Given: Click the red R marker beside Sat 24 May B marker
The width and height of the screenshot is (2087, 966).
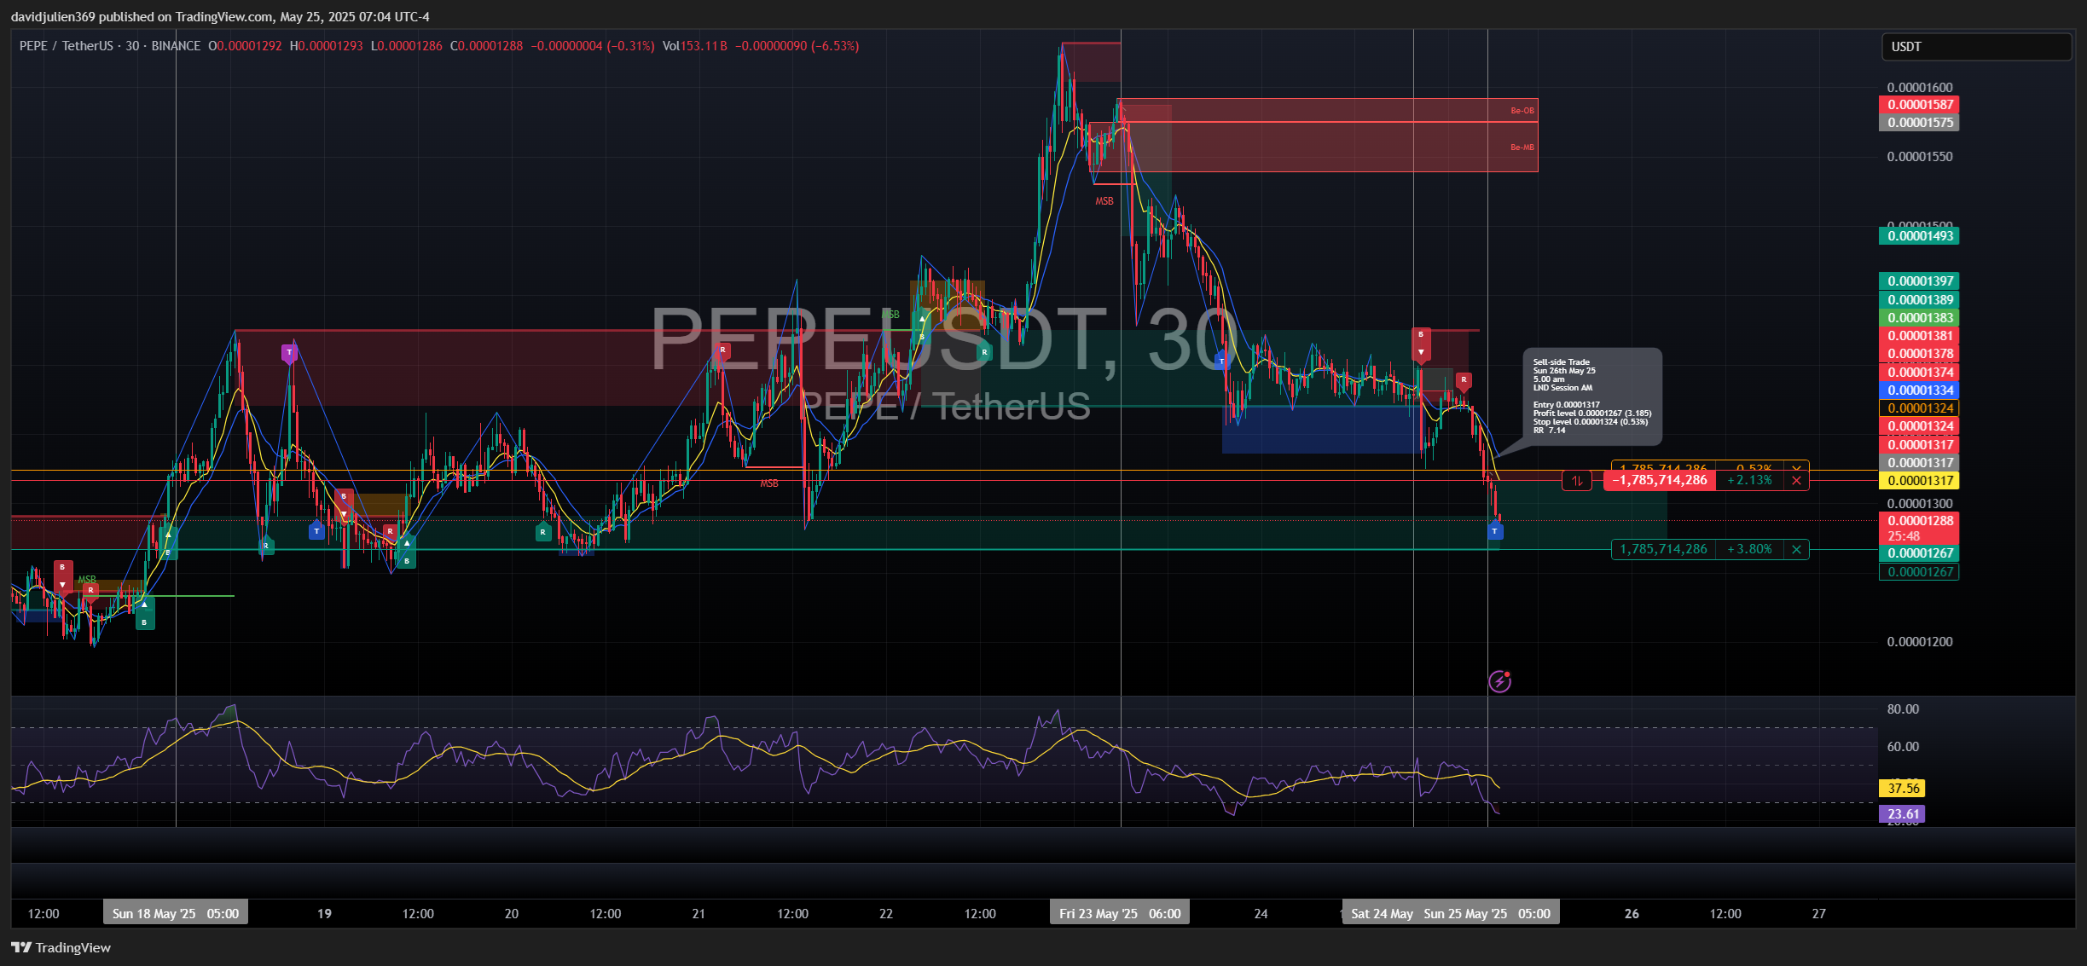Looking at the screenshot, I should coord(1464,380).
